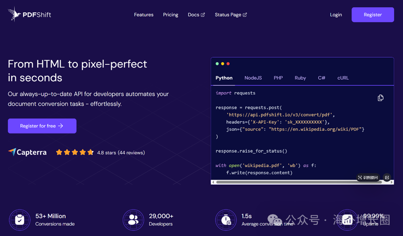The height and width of the screenshot is (236, 403).
Task: Select the Python code tab
Action: pyautogui.click(x=224, y=78)
